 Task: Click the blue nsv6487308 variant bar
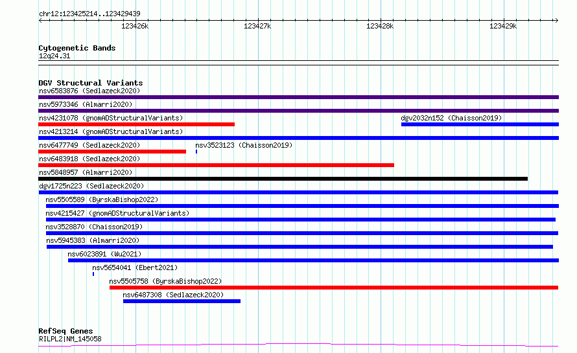pos(182,301)
